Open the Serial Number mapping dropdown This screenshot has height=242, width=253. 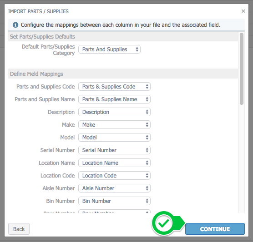pos(114,150)
